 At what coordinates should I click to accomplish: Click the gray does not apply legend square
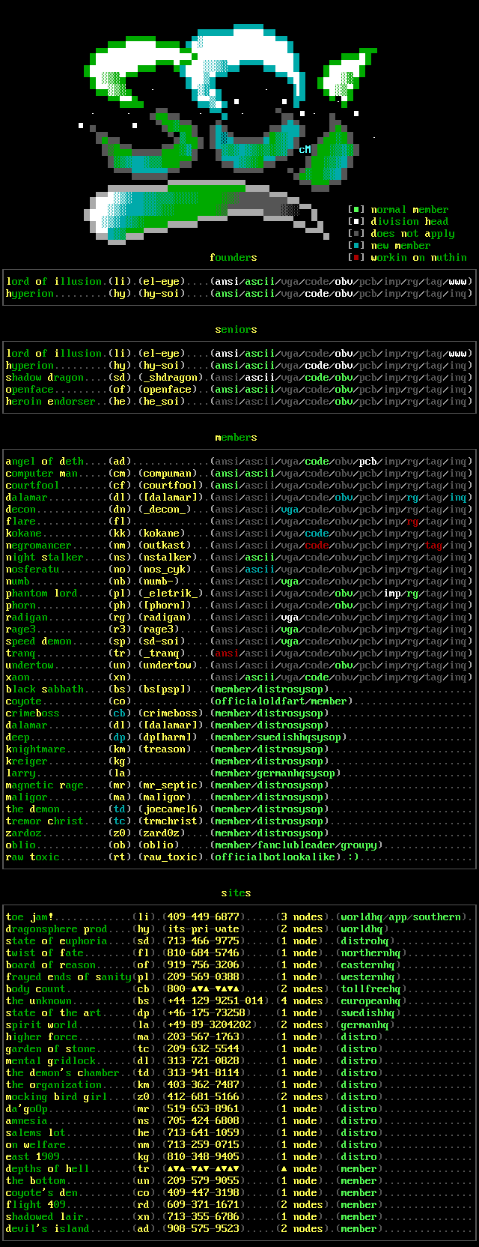(x=358, y=234)
